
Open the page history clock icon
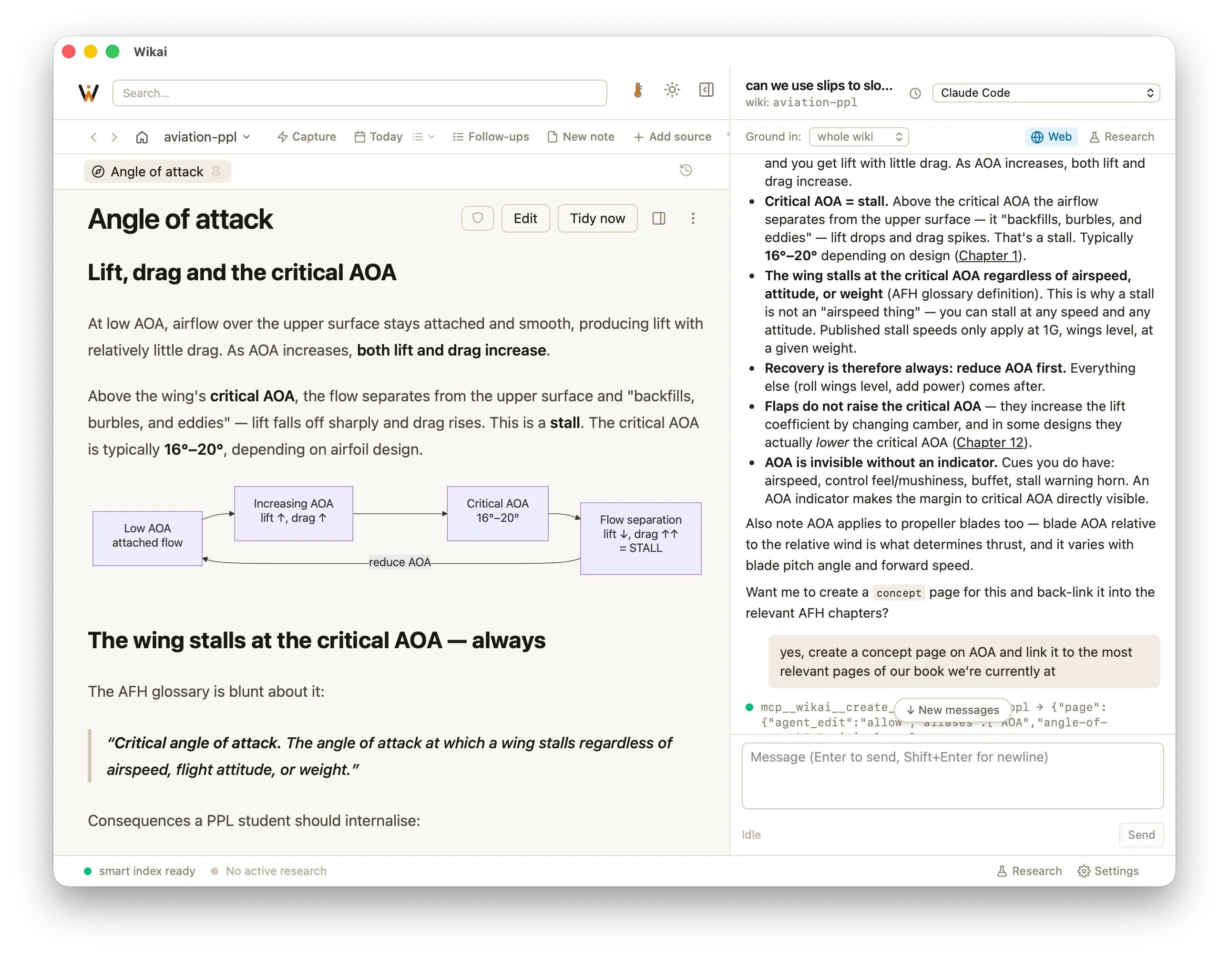pos(686,170)
